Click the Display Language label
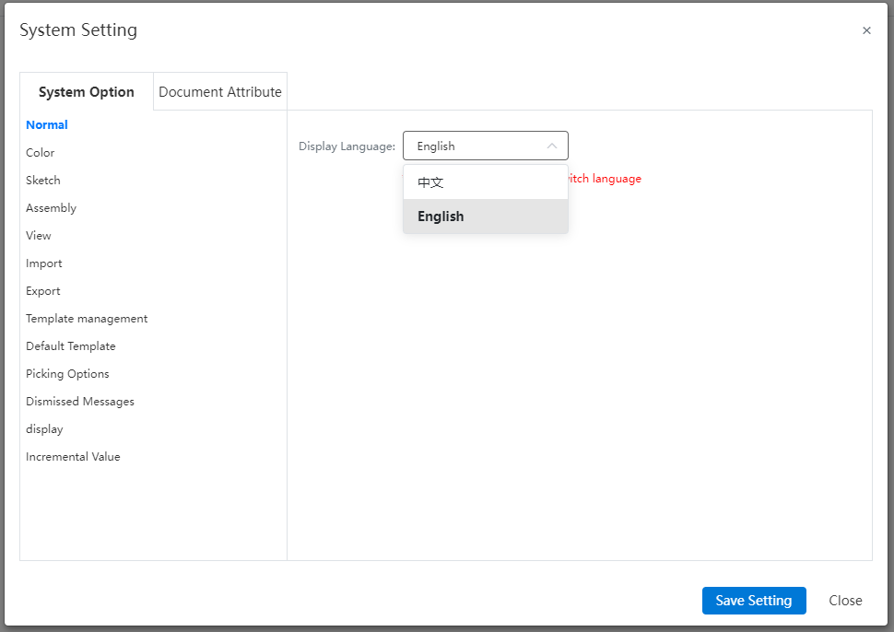 (347, 146)
